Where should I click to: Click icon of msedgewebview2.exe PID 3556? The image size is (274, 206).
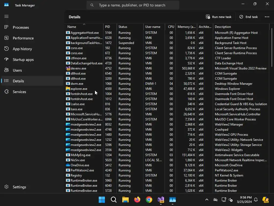[x=68, y=150]
